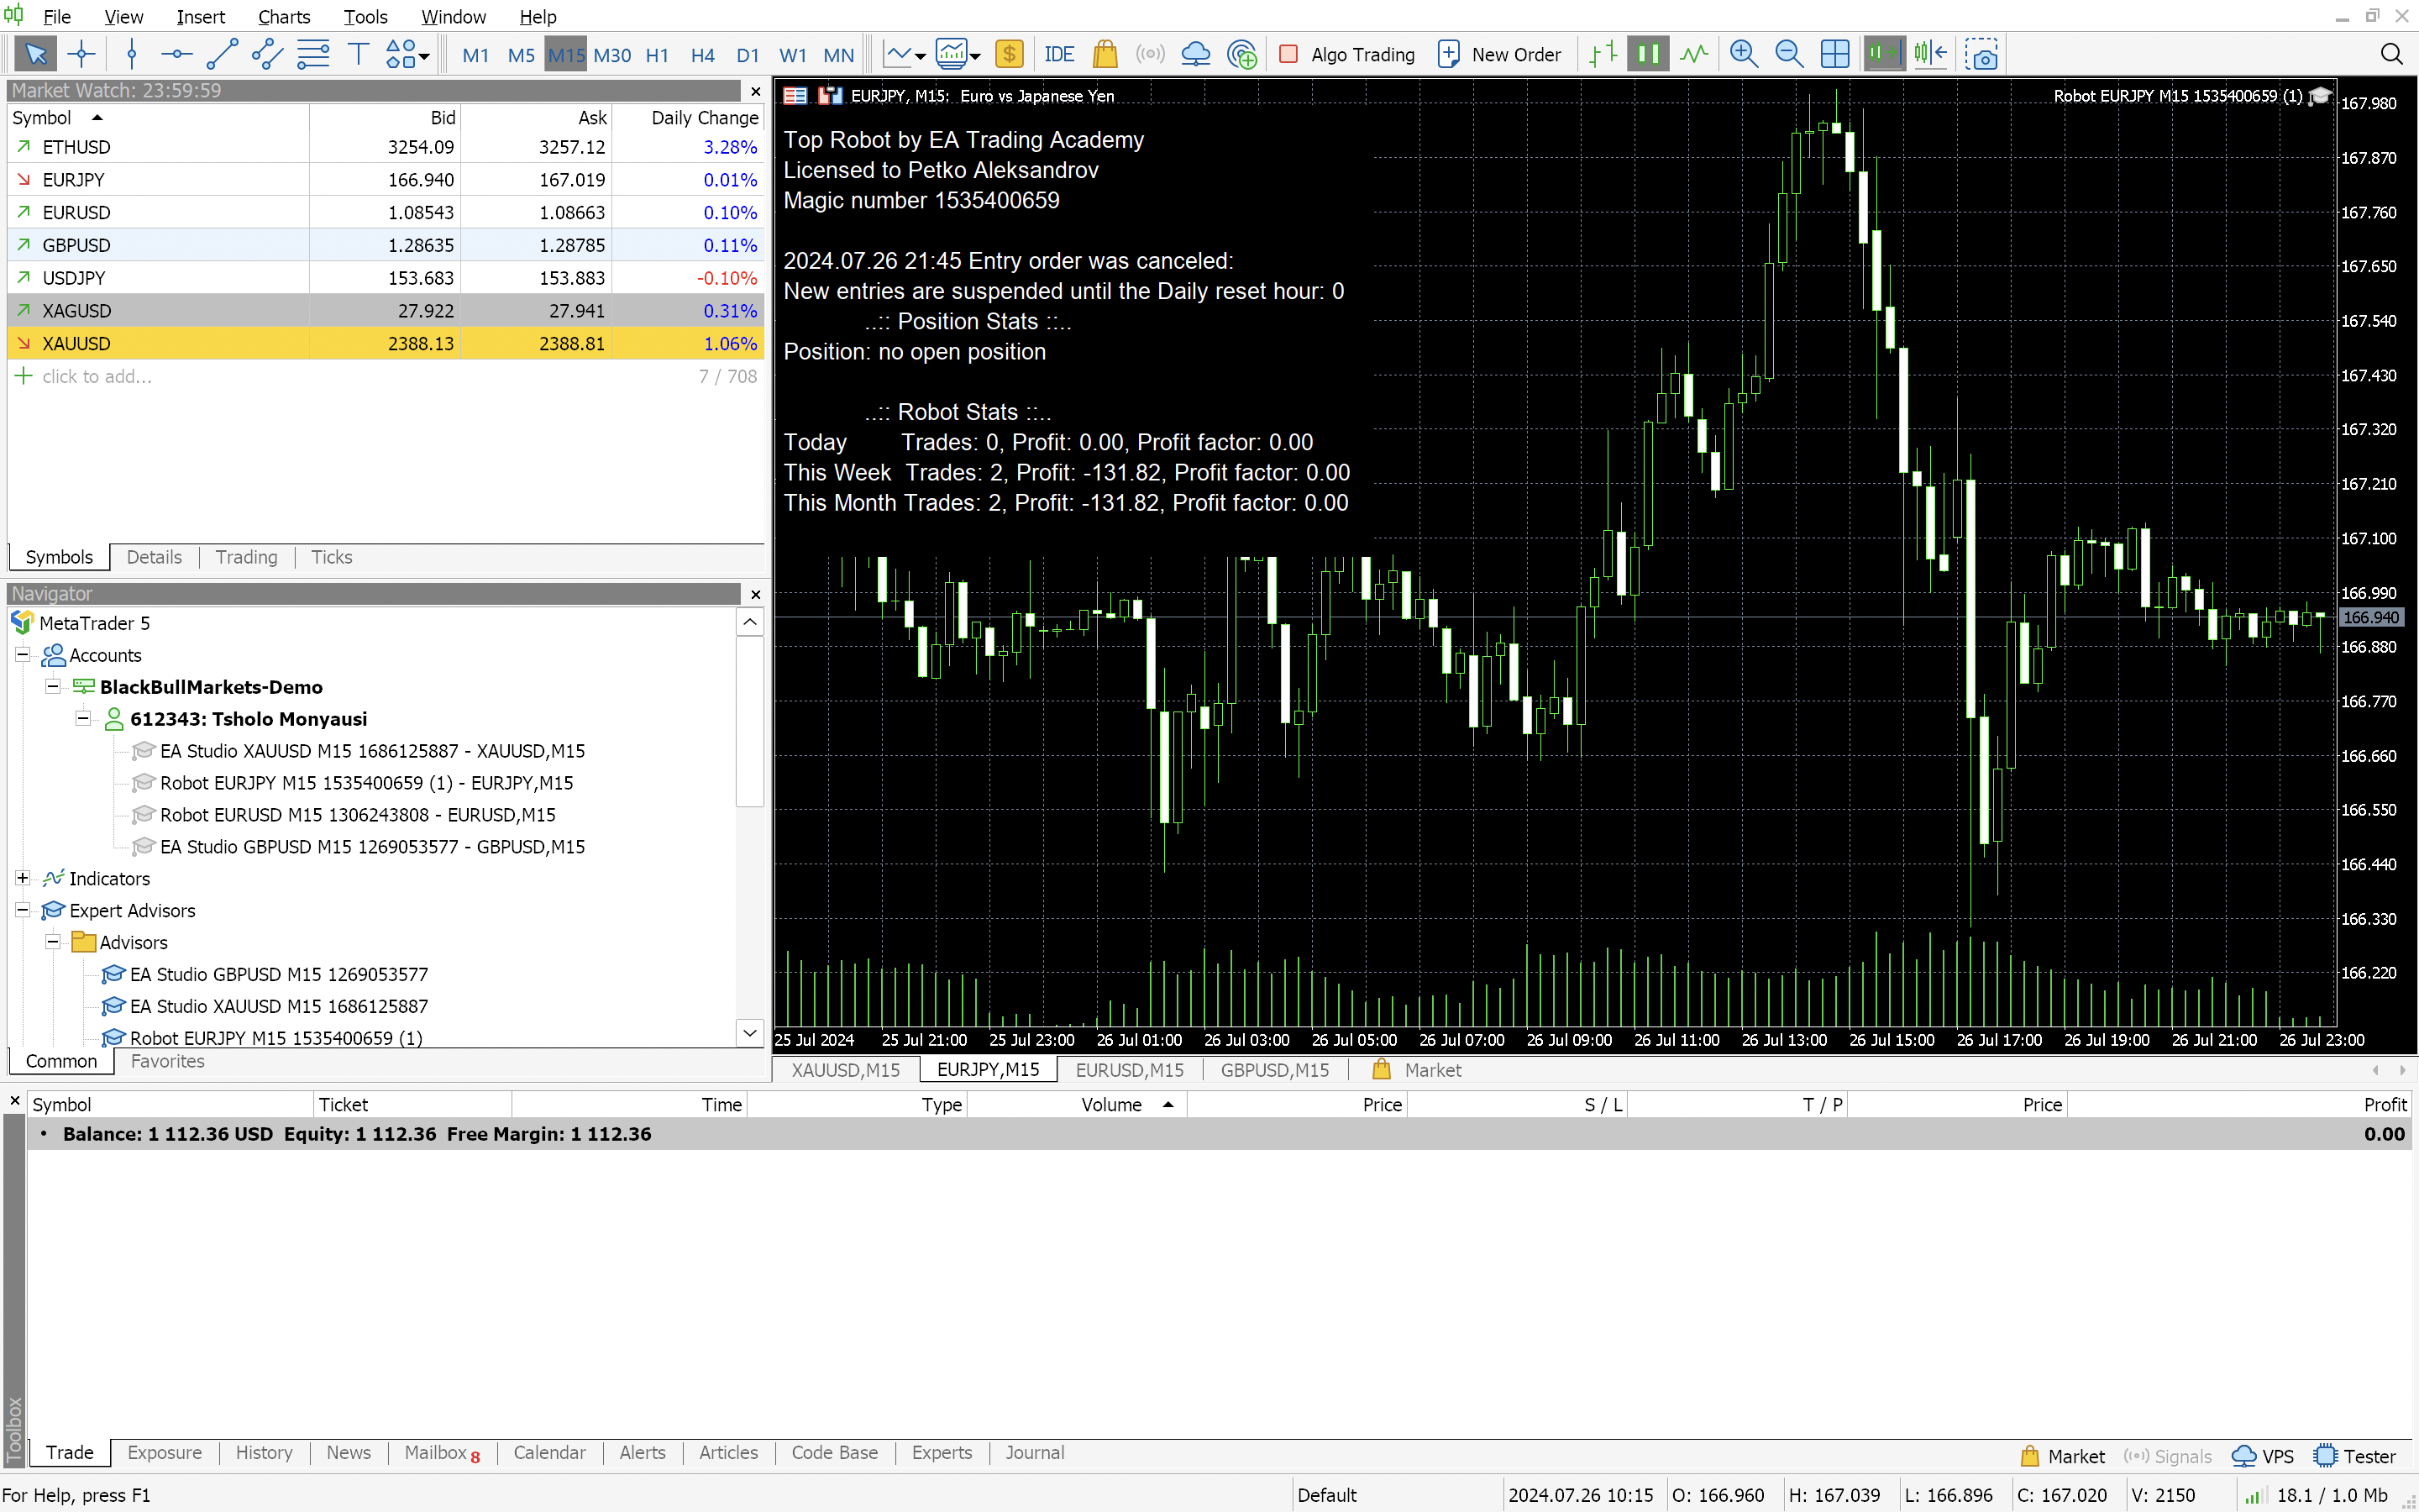Select the cursor arrow tool

click(x=36, y=54)
